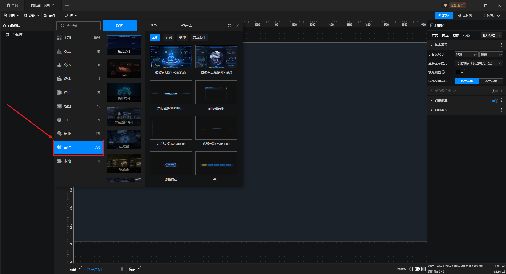
Task: Switch to the 资产库 tab
Action: (187, 26)
